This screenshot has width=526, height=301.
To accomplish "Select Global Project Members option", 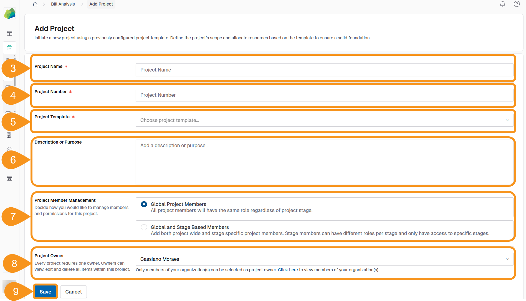I will [x=144, y=204].
